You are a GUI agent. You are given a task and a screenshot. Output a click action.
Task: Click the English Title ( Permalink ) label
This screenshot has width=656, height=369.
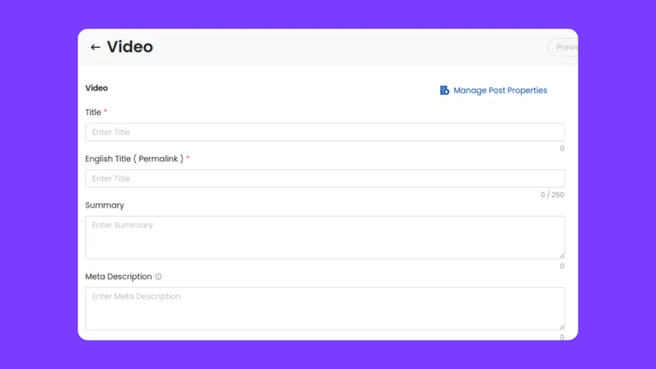point(134,159)
